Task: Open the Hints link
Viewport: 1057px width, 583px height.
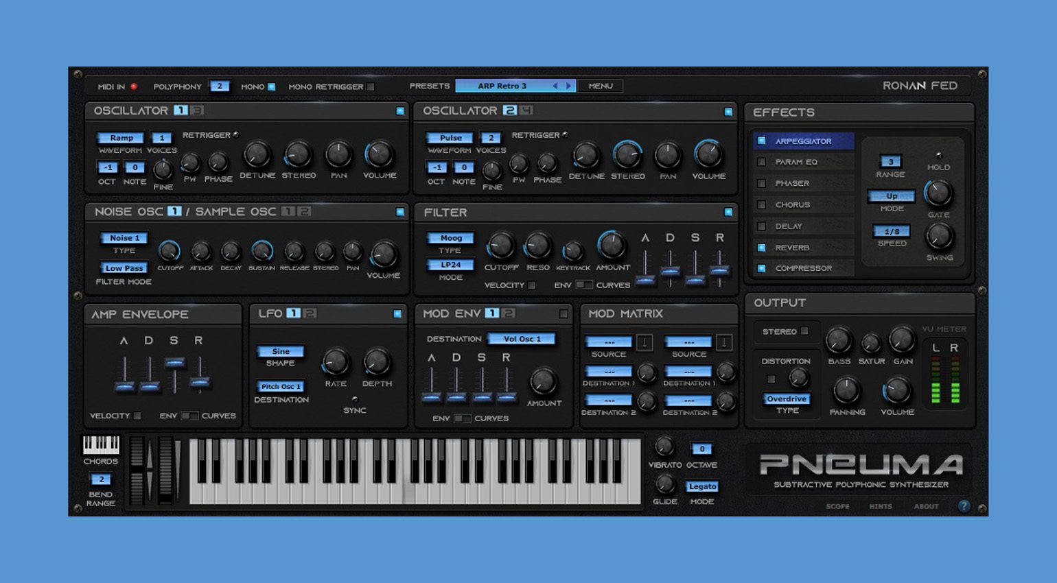Action: pos(881,506)
